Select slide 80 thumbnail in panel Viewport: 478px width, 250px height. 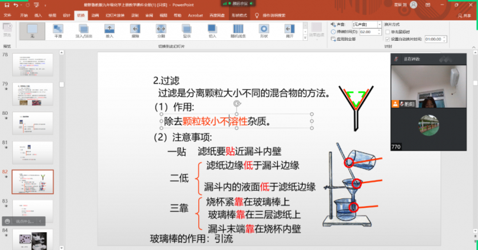tap(33, 123)
